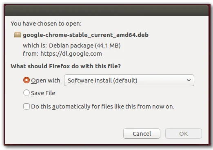Click the dark dialog title bar

click(106, 11)
